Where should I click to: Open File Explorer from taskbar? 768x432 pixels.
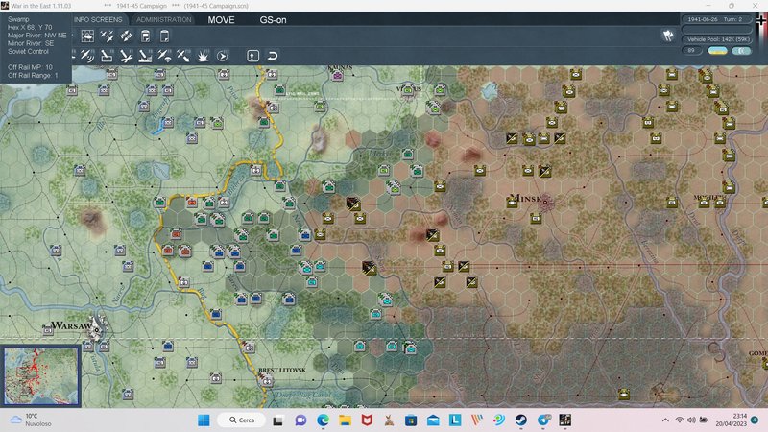tap(345, 420)
